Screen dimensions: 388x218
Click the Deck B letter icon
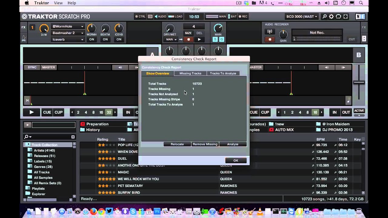coord(359,55)
